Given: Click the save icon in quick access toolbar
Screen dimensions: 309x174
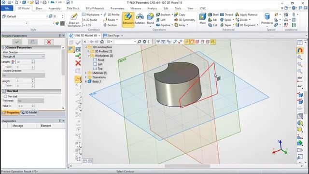Looking at the screenshot, I should click(x=37, y=2).
